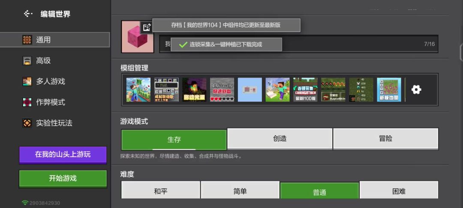The height and width of the screenshot is (208, 463).
Task: Click the 存档【我的世界104】 update notice
Action: [226, 25]
